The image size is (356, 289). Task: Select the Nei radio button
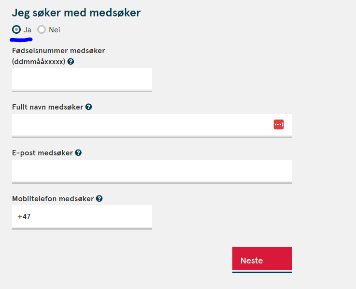[x=42, y=30]
